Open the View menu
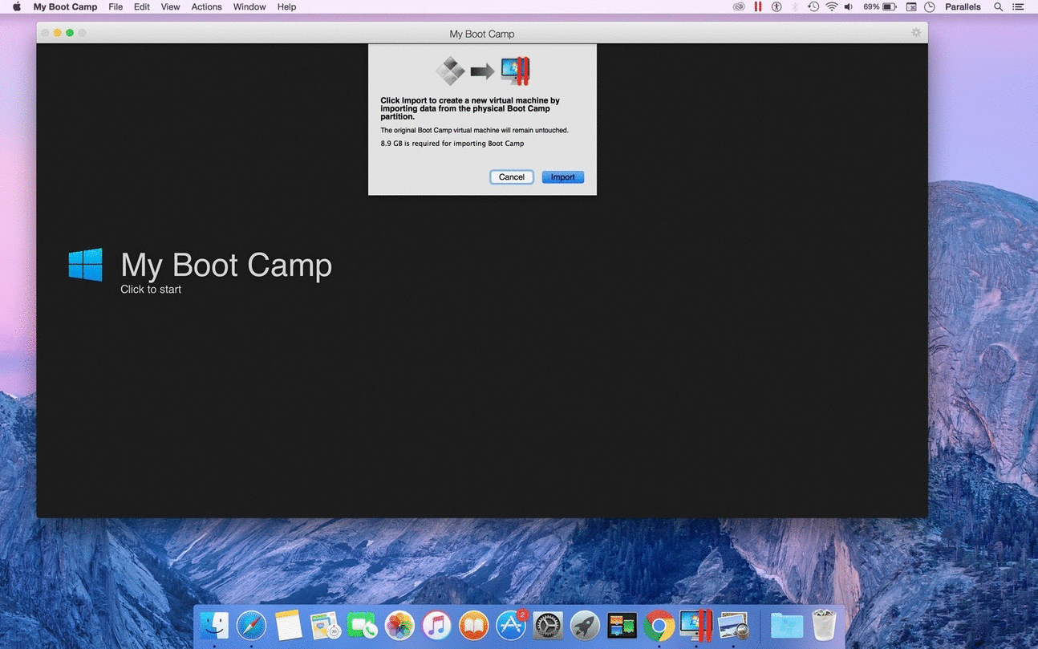Screen dimensions: 1038x649 pos(170,6)
